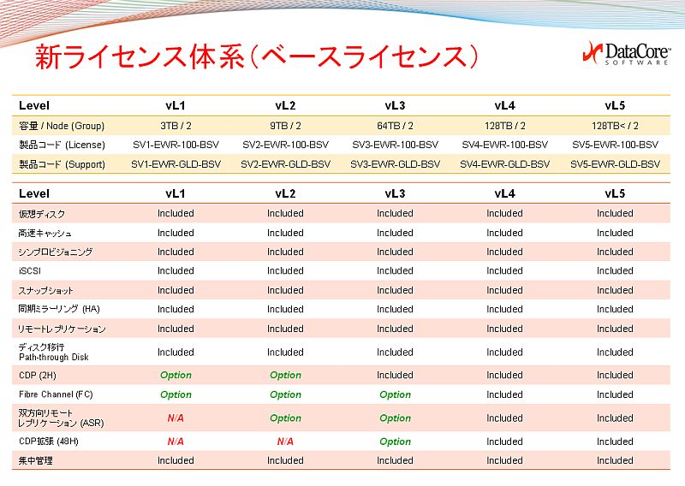The height and width of the screenshot is (486, 685).
Task: Click the スナップショット feature label
Action: pyautogui.click(x=45, y=291)
